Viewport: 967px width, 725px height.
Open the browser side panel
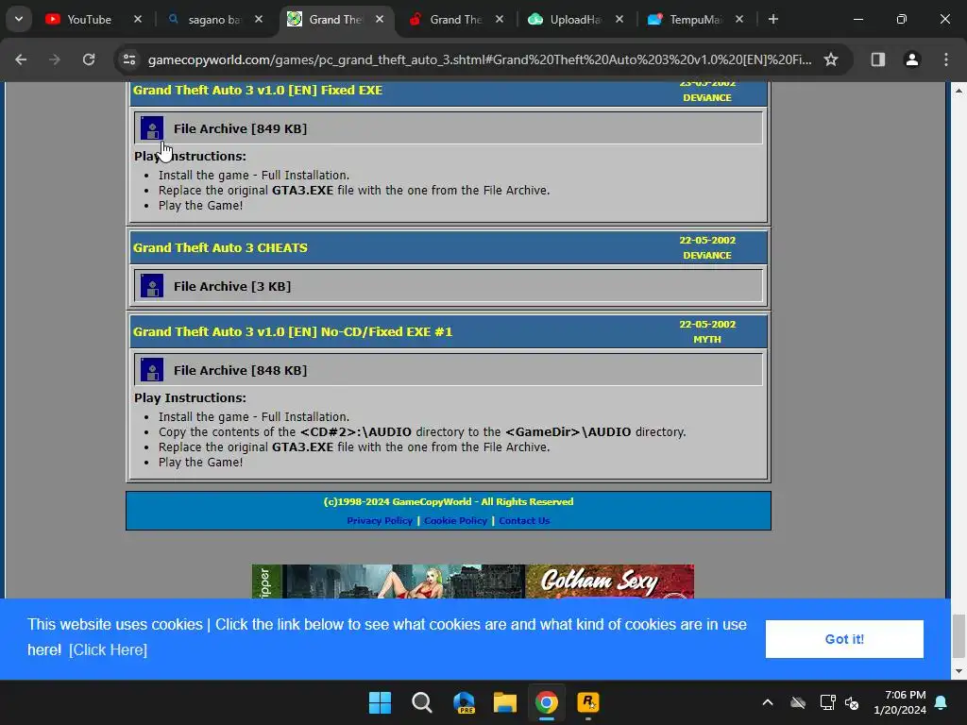coord(877,59)
